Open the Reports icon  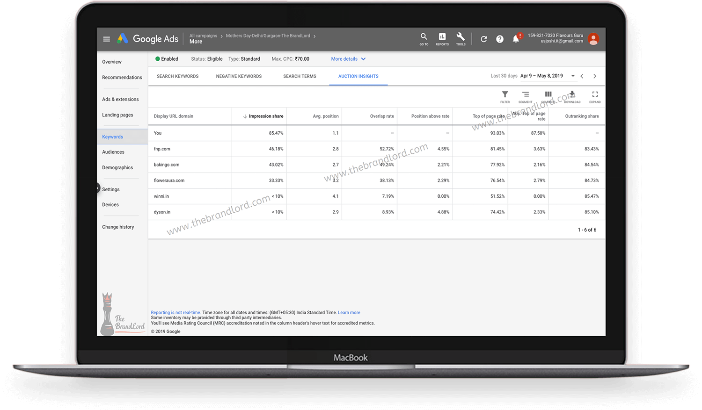click(442, 39)
